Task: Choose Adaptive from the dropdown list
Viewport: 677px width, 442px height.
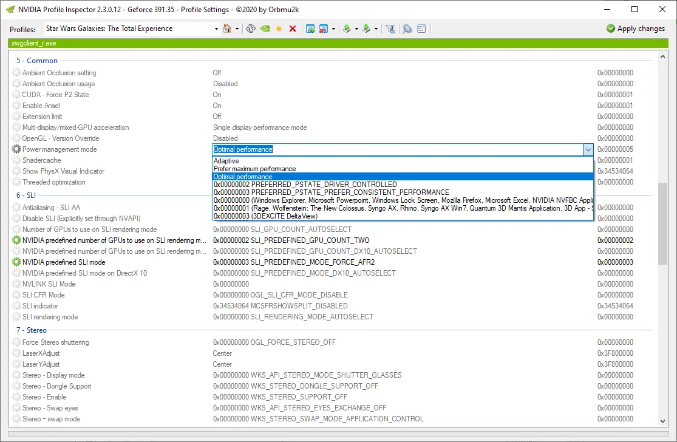Action: tap(403, 160)
